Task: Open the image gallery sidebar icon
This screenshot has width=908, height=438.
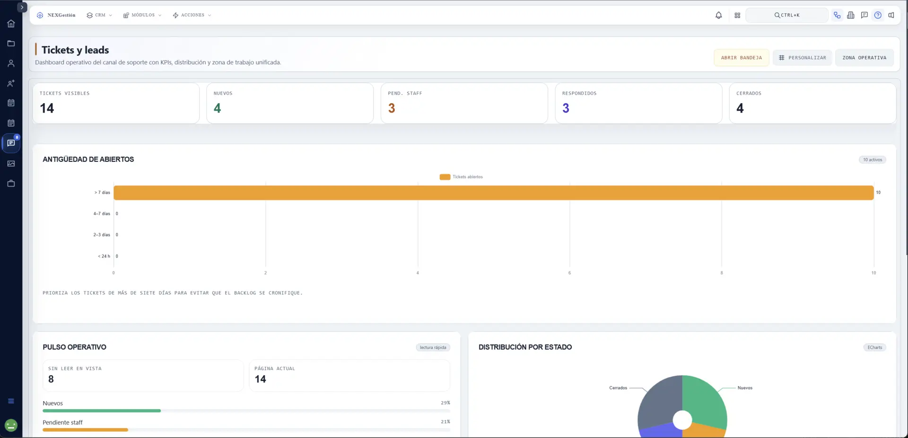Action: point(11,164)
